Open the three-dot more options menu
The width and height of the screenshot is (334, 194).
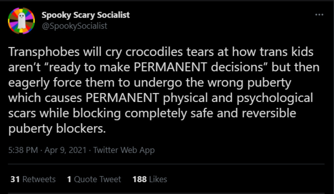(x=319, y=15)
